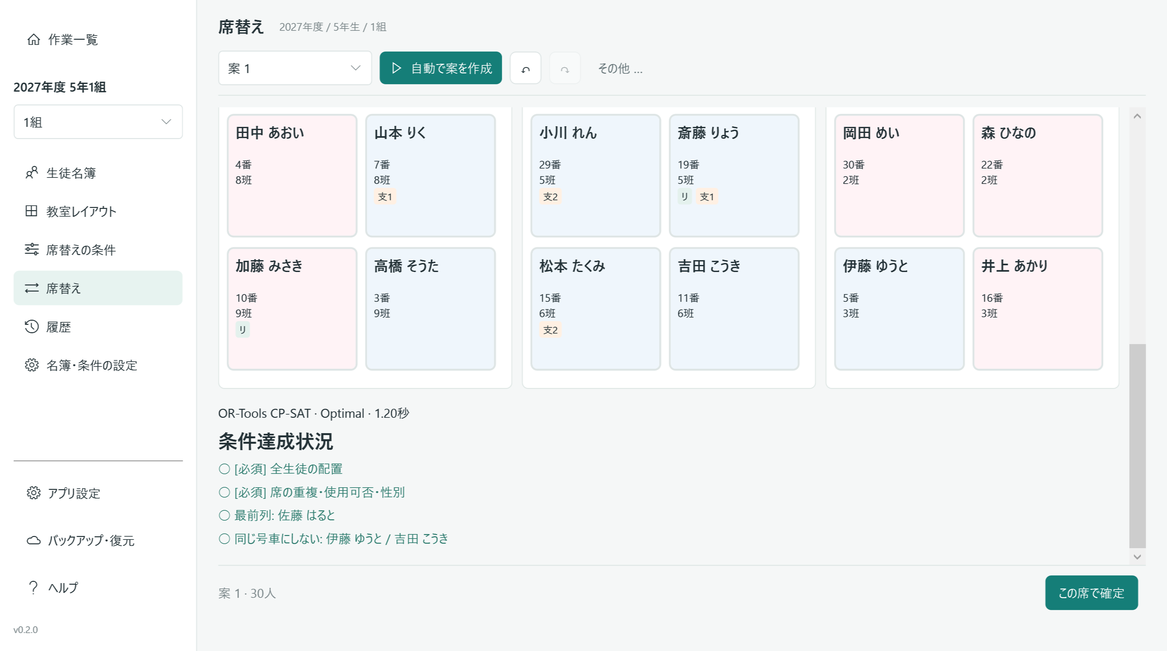
Task: Select the 吉田 こうき seat card
Action: coord(734,309)
